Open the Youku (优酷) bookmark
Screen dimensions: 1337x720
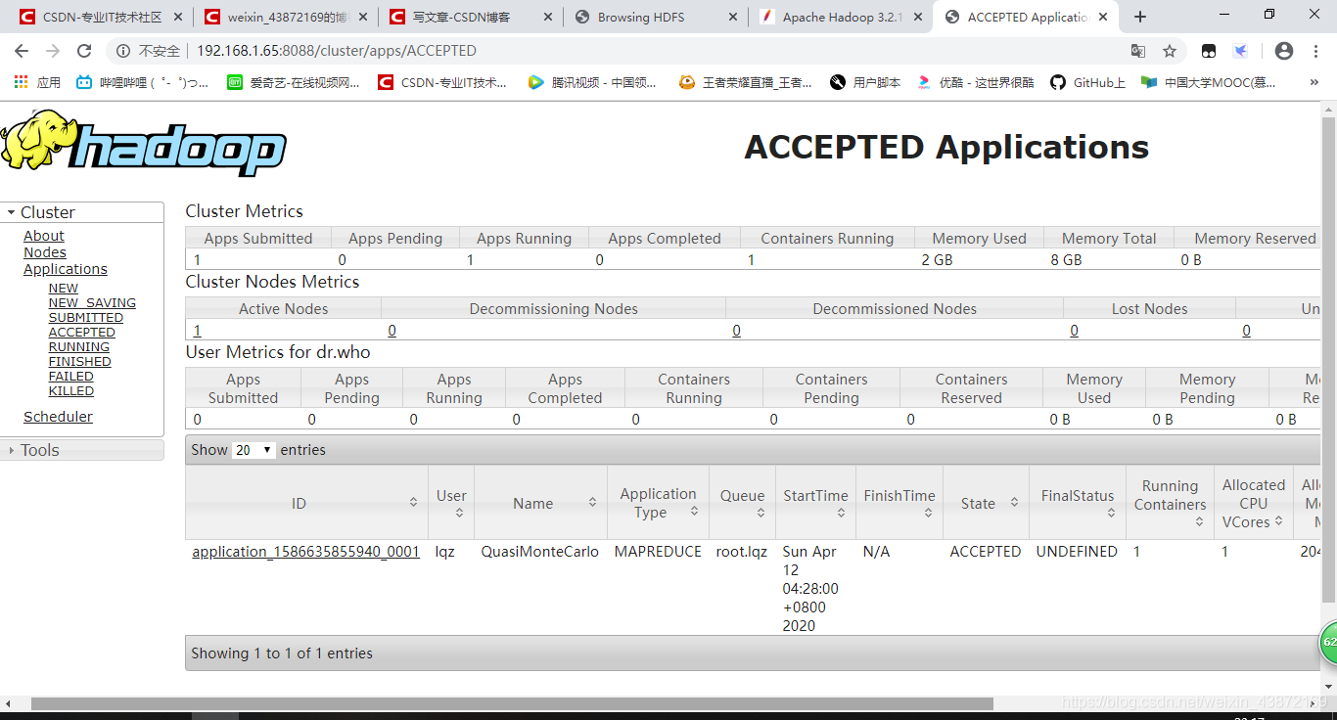coord(975,83)
